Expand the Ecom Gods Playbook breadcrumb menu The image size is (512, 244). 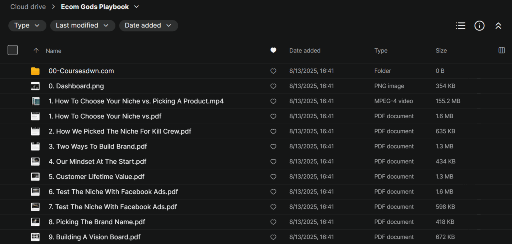[137, 7]
